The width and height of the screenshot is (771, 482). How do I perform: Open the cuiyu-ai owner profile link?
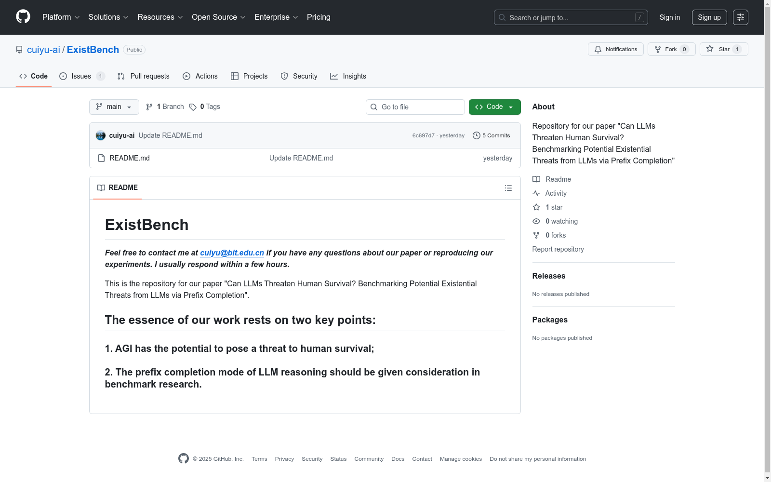[43, 50]
